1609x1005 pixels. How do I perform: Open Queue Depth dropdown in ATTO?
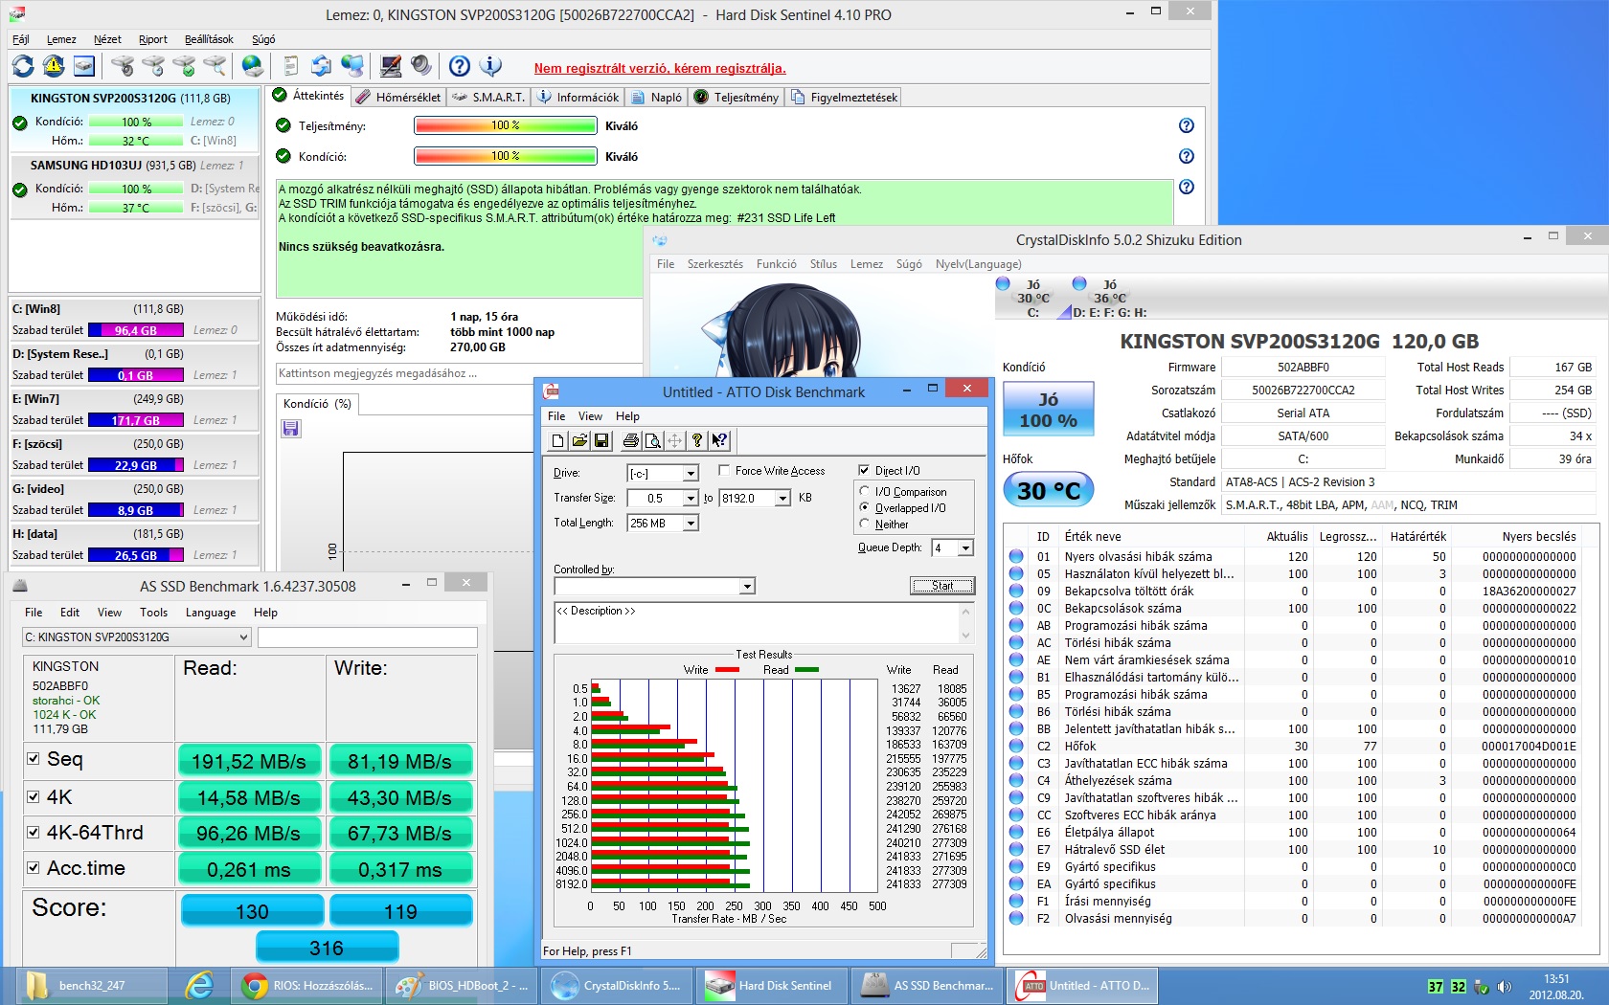click(965, 547)
